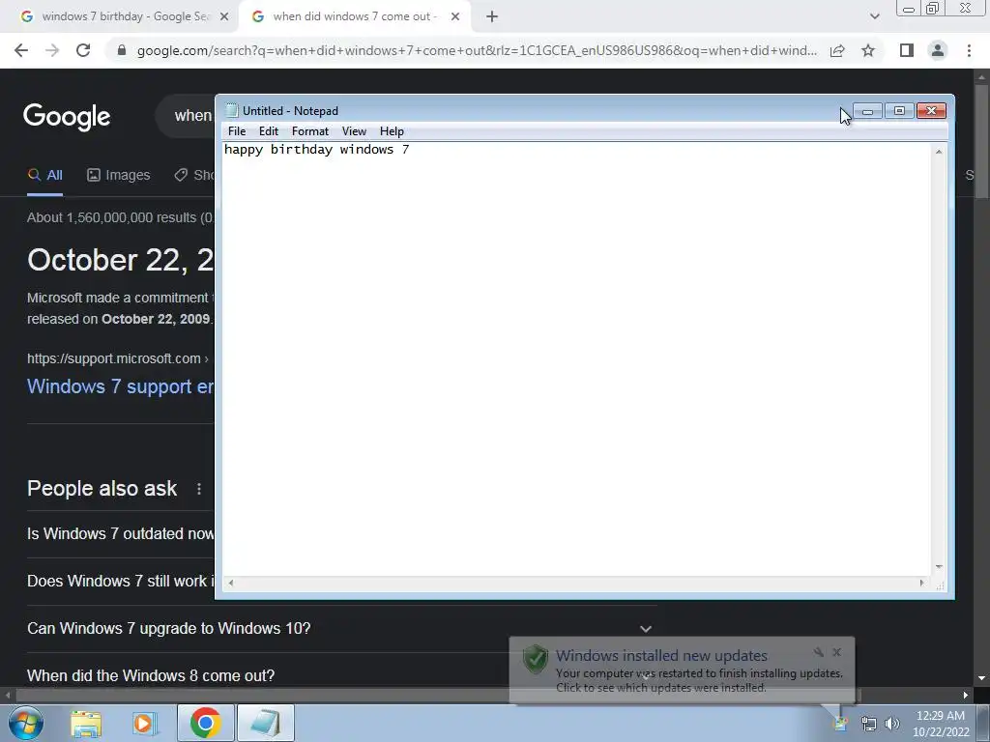
Task: Launch Windows Media Player from taskbar
Action: 143,724
